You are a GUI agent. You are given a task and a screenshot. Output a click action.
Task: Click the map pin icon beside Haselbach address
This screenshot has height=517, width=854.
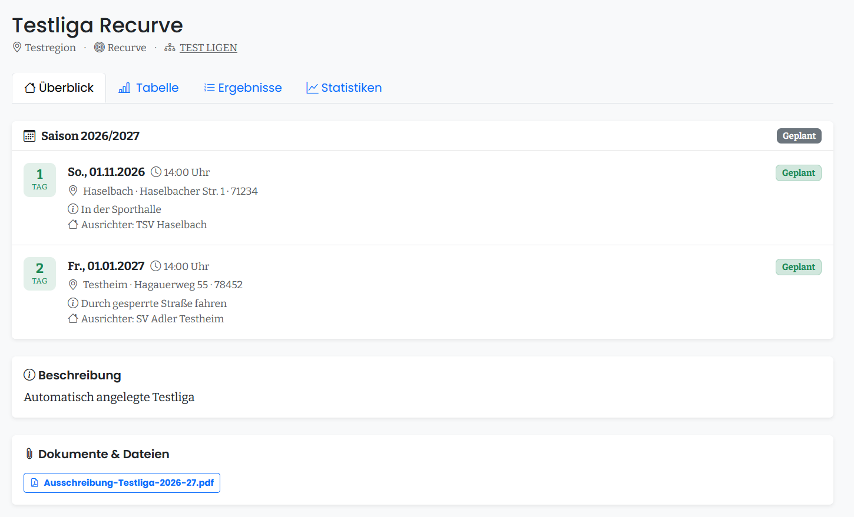(73, 191)
